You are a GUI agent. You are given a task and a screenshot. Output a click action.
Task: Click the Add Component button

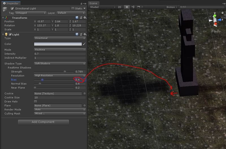click(x=44, y=122)
